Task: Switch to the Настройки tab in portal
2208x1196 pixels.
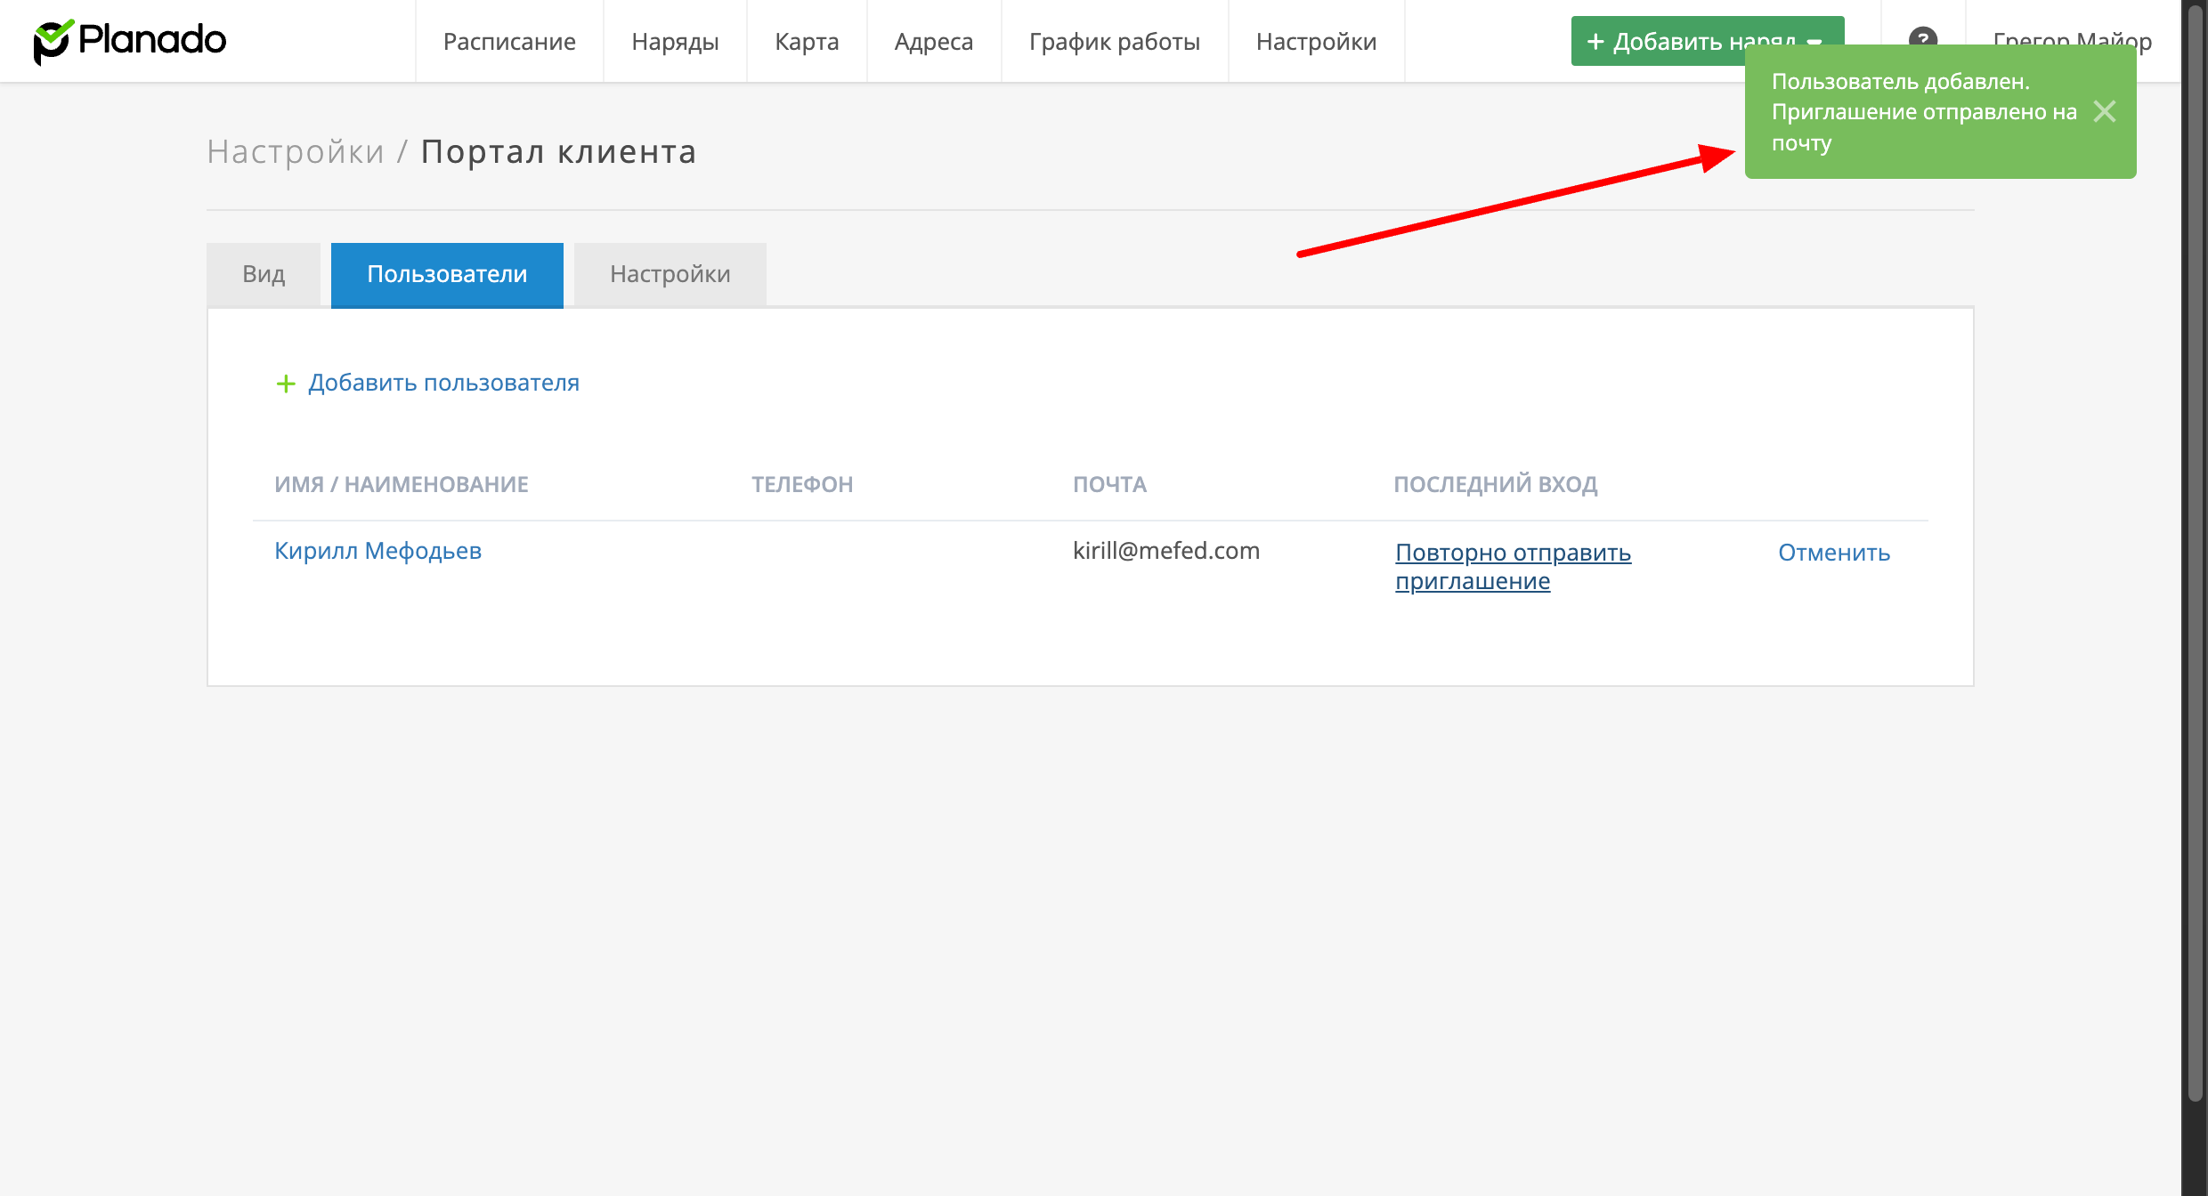Action: pyautogui.click(x=670, y=274)
